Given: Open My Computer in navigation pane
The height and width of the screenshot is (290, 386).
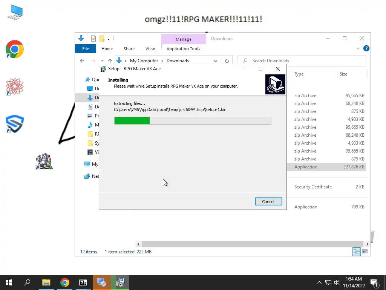Looking at the screenshot, I should click(x=91, y=164).
